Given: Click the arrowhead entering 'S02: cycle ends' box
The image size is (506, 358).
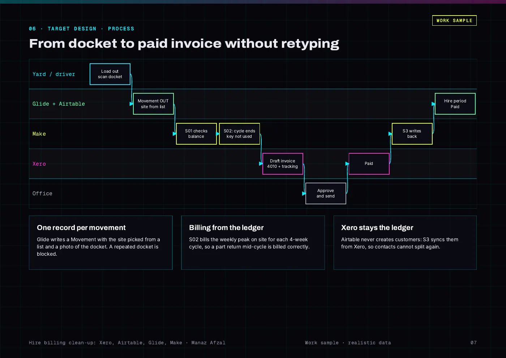Looking at the screenshot, I should [218, 134].
